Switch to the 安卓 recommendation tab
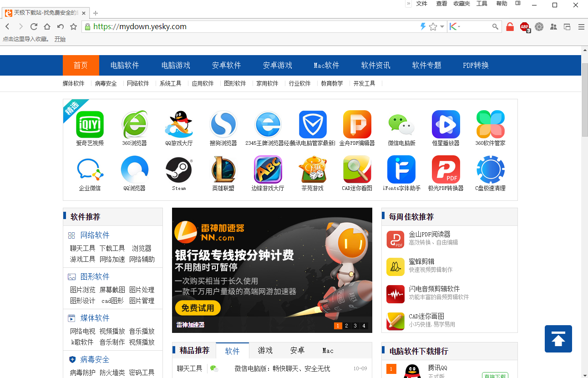 [297, 351]
